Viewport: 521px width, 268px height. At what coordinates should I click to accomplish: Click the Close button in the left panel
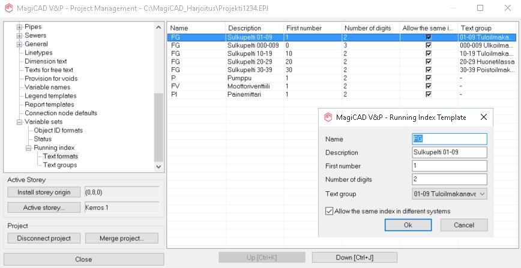coord(84,260)
